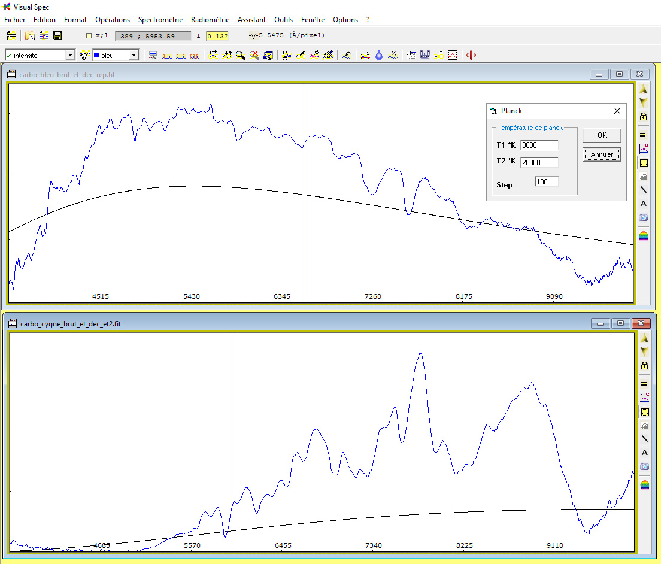Select the magnifier zoom tool
Viewport: 661px width, 564px height.
pyautogui.click(x=240, y=55)
